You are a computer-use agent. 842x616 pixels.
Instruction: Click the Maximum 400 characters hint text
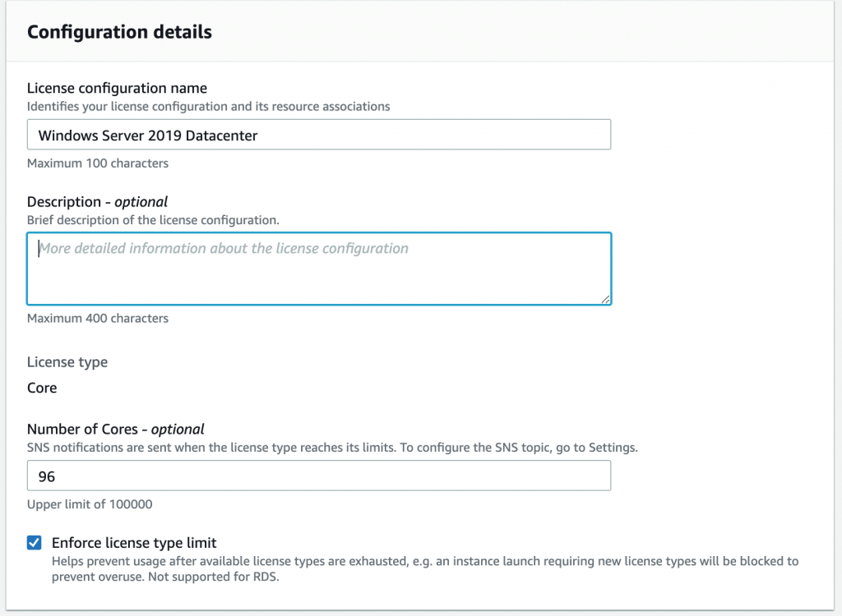click(x=98, y=318)
